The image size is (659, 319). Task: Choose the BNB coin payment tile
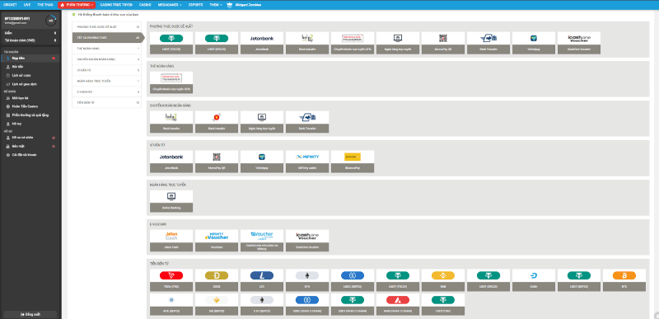pyautogui.click(x=442, y=280)
